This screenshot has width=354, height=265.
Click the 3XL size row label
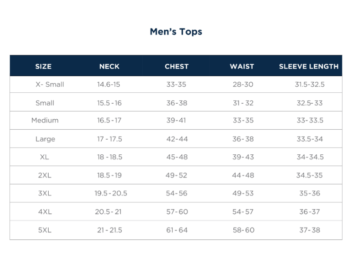[45, 194]
